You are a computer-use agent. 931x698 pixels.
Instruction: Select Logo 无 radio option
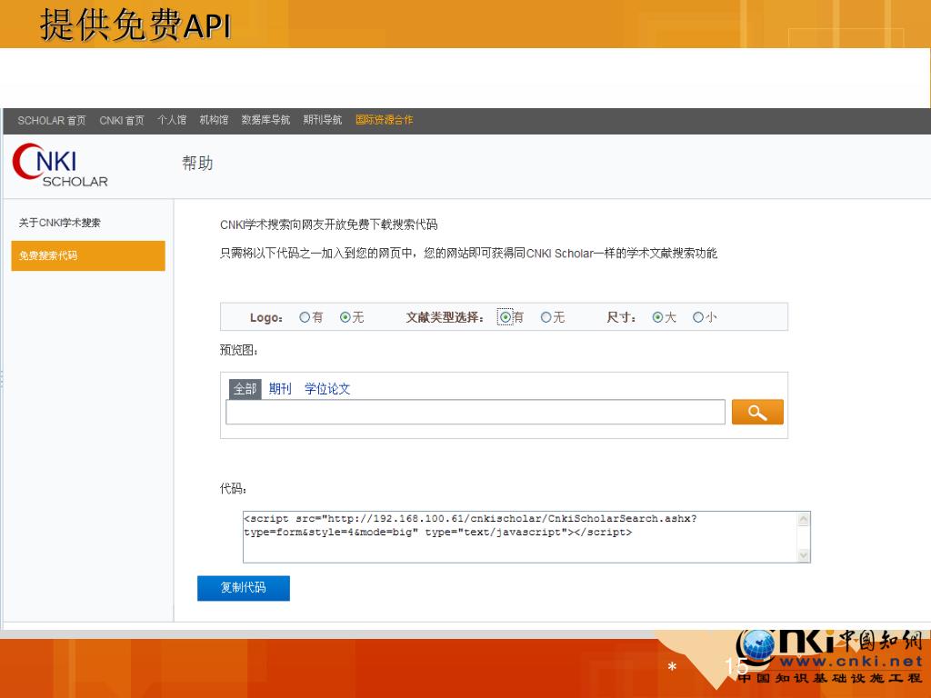point(345,317)
